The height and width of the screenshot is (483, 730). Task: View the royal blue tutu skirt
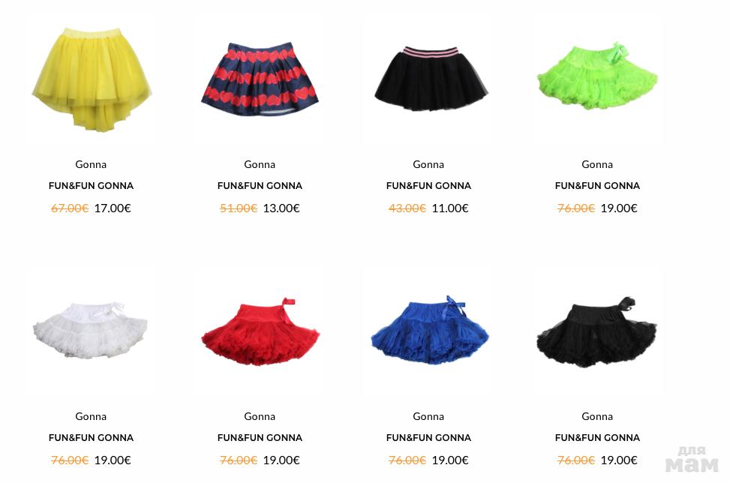click(x=430, y=330)
